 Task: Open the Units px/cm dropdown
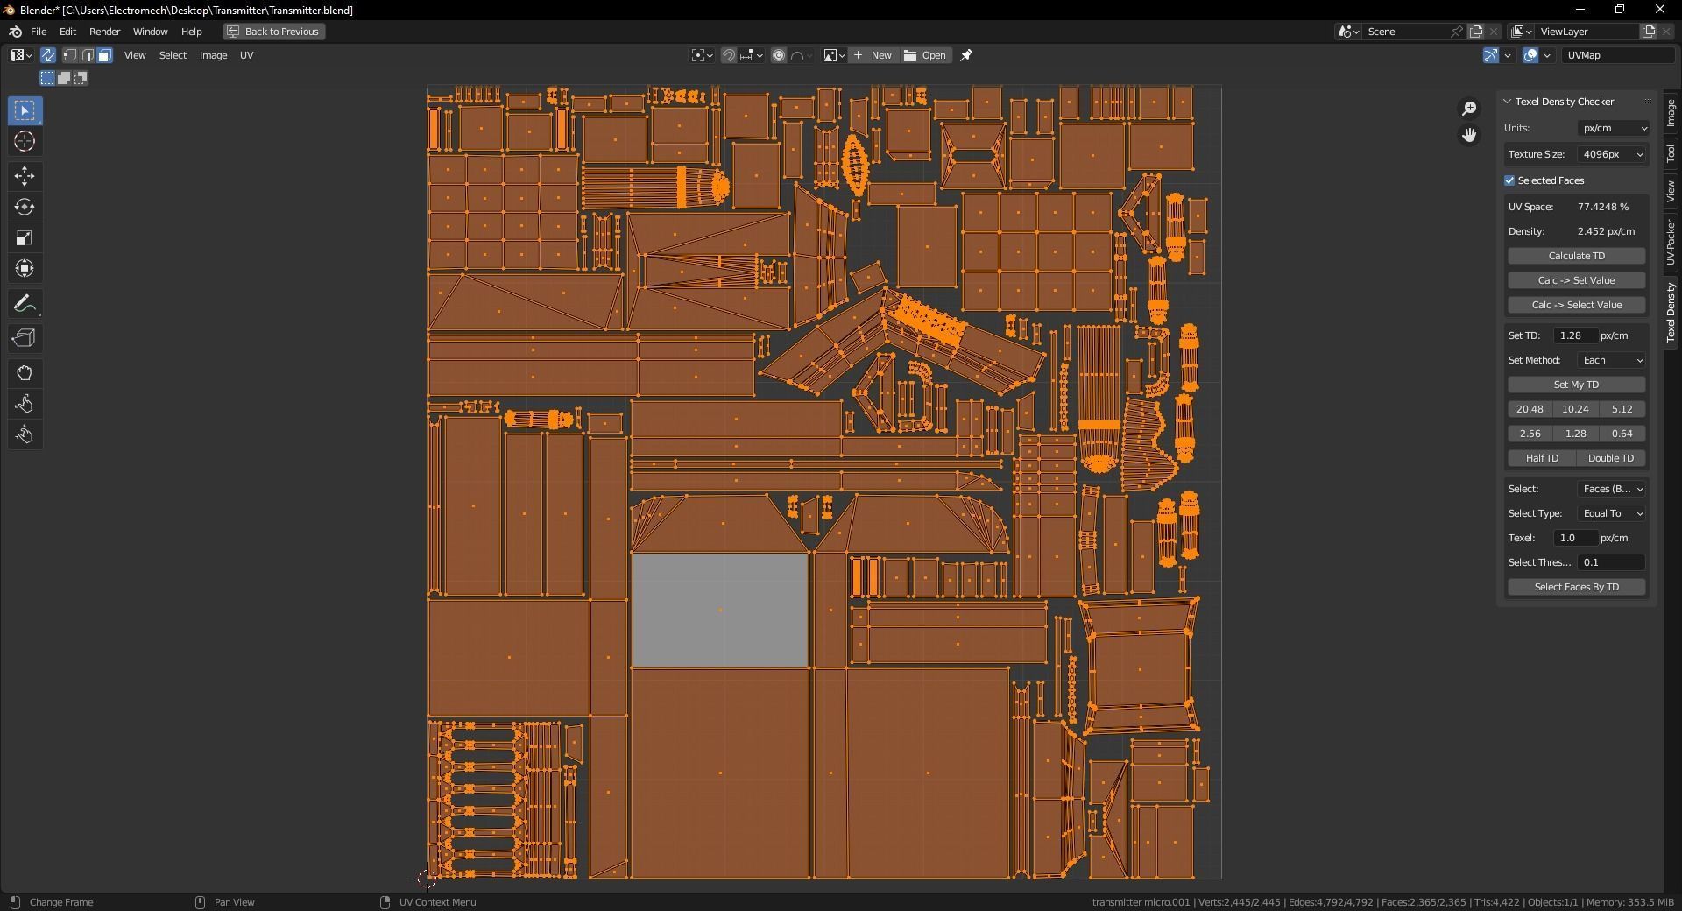(1615, 128)
